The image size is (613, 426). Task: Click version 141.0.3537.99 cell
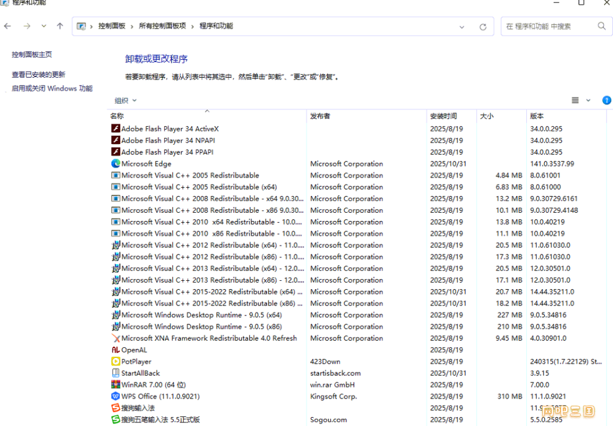click(x=552, y=164)
